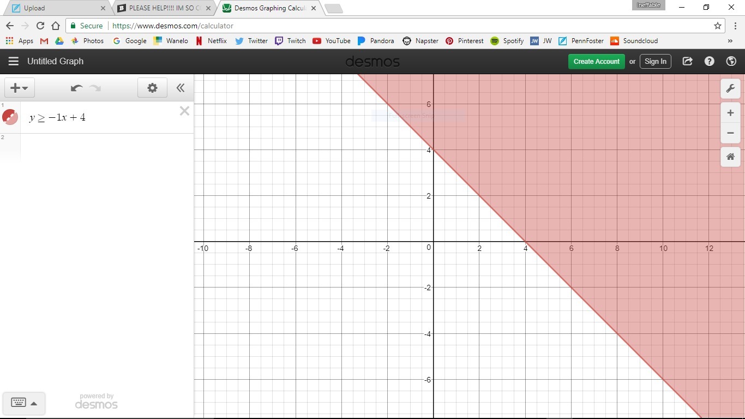Reload the current page

click(x=40, y=26)
